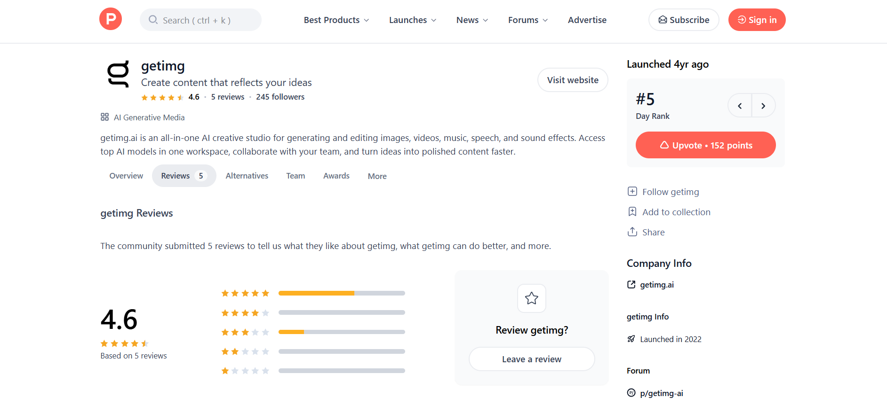Click the getimg product title
Screen dimensions: 887x405
point(163,66)
